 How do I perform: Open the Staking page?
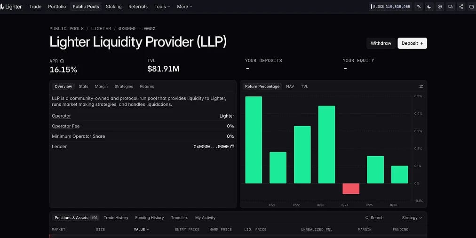(113, 7)
